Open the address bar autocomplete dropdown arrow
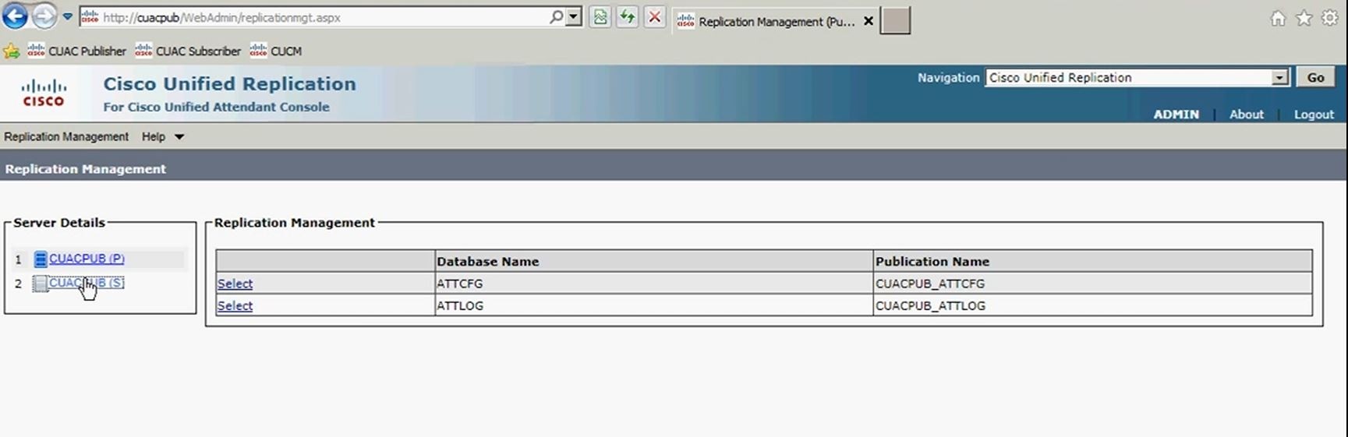Screen dimensions: 1348x437 [574, 17]
